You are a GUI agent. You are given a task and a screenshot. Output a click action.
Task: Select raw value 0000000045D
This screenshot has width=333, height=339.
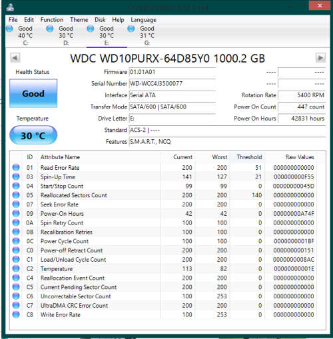(x=294, y=186)
